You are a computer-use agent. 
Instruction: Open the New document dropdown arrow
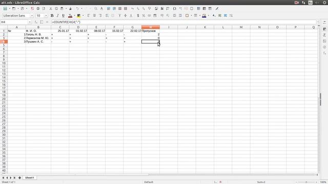9,9
